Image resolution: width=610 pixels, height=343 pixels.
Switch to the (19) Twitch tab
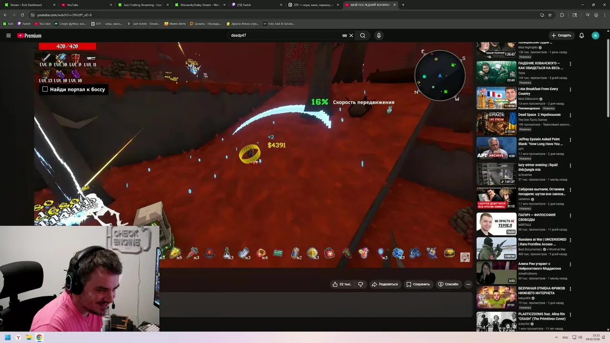257,5
